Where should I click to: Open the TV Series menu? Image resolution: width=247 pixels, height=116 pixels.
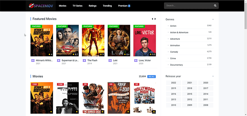tap(77, 6)
